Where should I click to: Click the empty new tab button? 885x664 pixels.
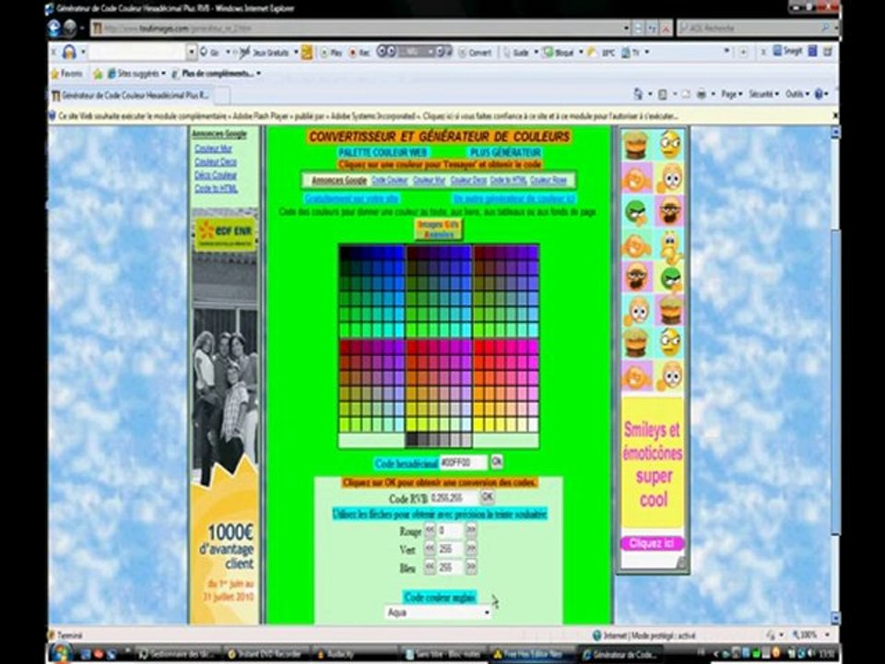pyautogui.click(x=221, y=96)
